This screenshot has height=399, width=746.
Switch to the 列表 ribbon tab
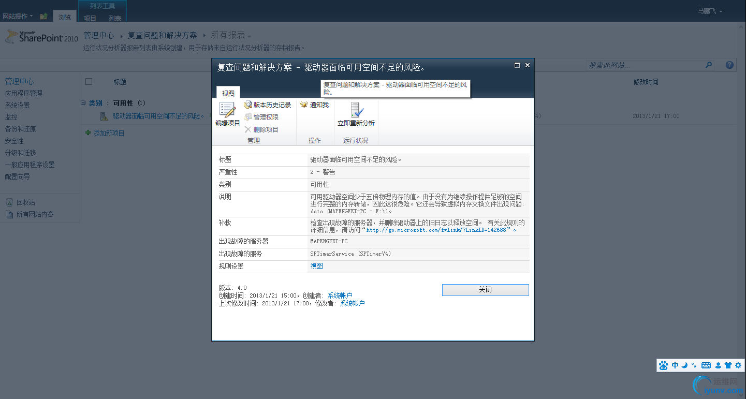click(115, 18)
